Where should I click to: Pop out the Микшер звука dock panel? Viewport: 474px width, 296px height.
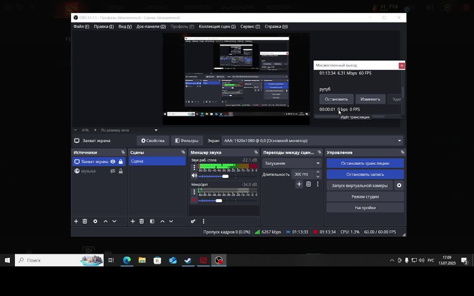(256, 153)
